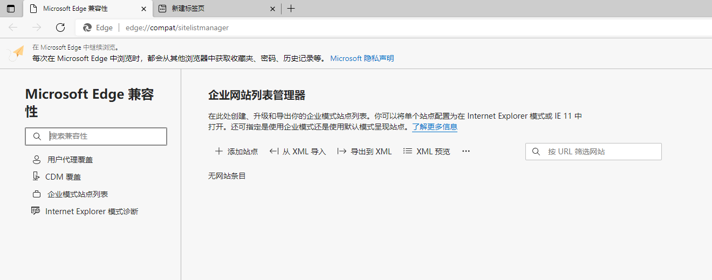The height and width of the screenshot is (280, 712).
Task: Click the 添加站点 button
Action: tap(236, 152)
